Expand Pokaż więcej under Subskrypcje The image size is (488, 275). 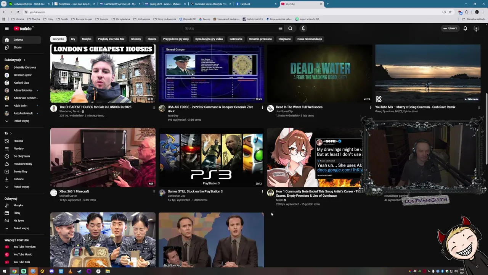pos(22,121)
